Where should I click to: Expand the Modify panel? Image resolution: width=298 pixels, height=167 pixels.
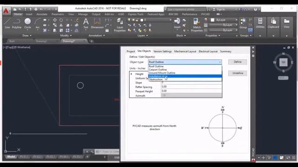coord(66,35)
